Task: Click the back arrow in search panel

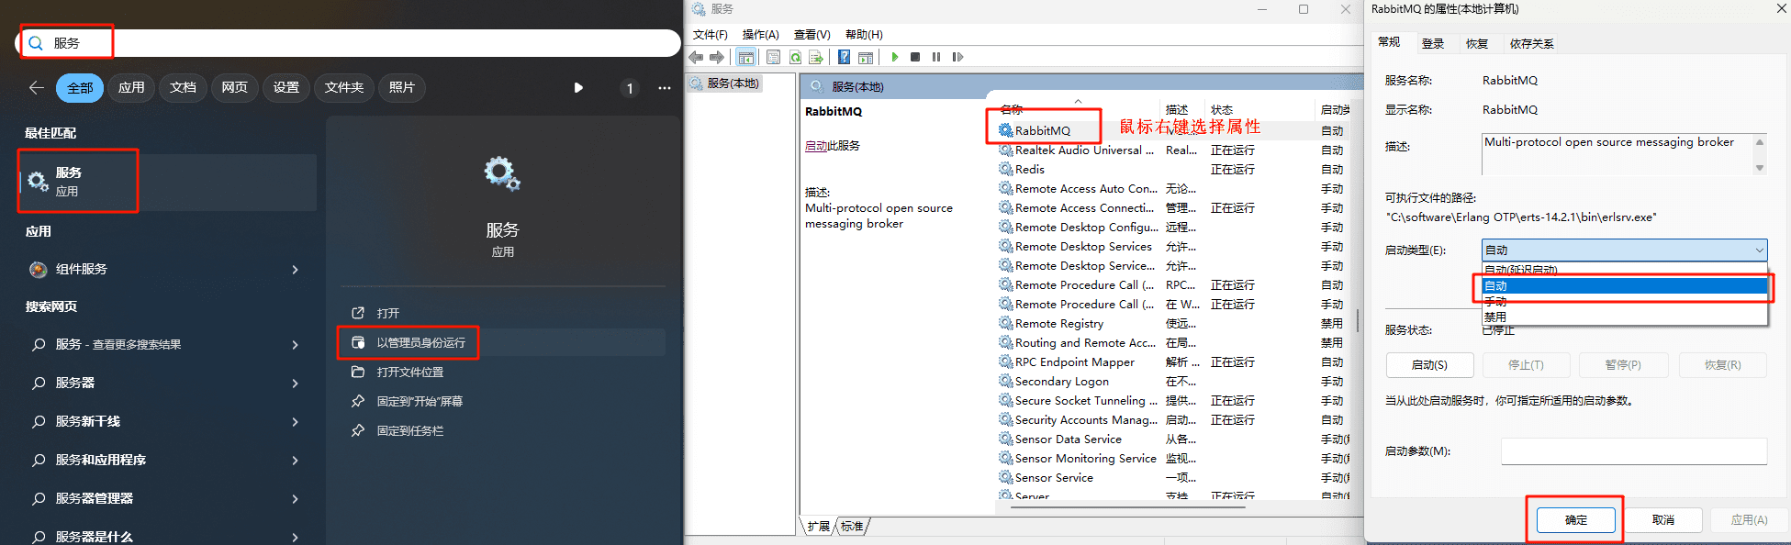Action: 37,87
